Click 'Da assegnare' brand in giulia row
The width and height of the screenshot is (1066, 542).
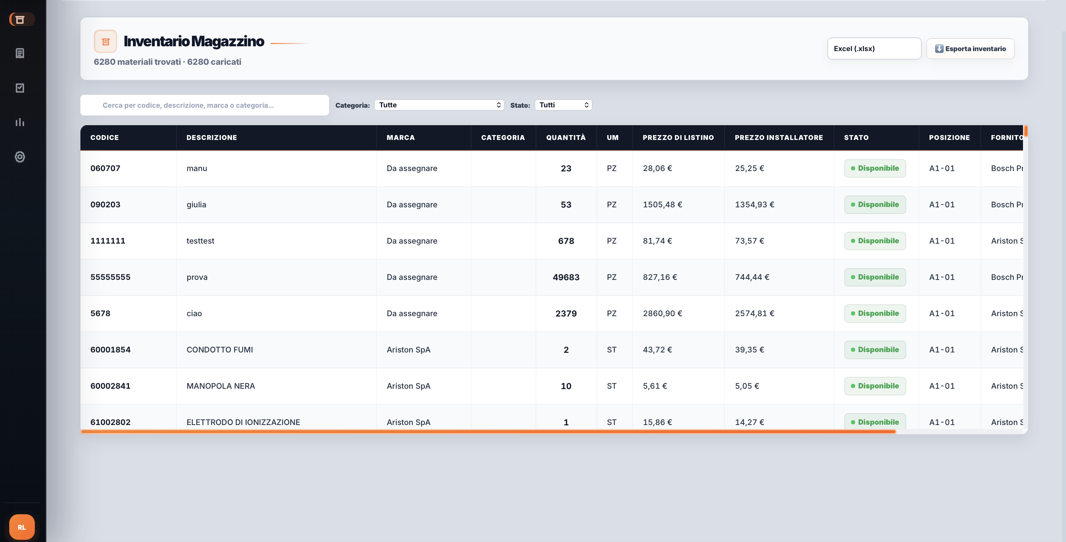click(x=412, y=205)
